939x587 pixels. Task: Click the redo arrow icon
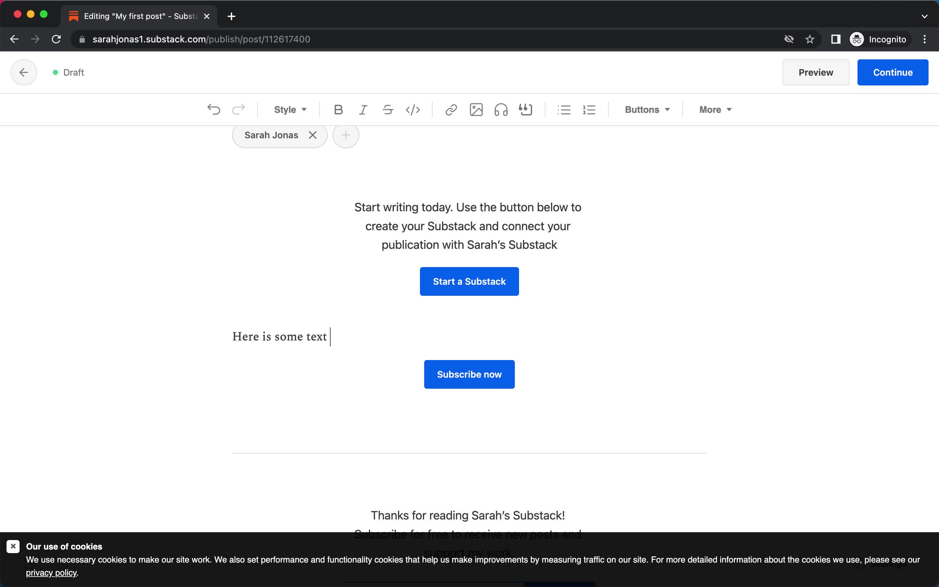pos(238,110)
